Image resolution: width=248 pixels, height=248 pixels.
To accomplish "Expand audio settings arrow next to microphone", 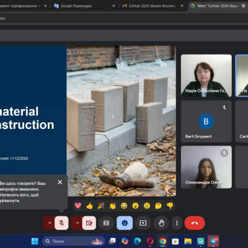I will pyautogui.click(x=50, y=223).
